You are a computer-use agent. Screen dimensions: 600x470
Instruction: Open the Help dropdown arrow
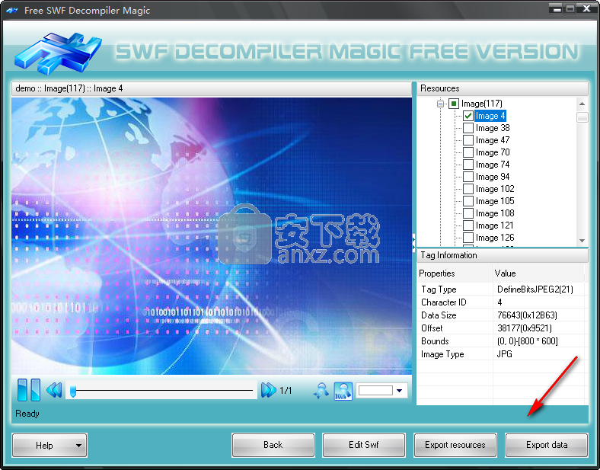(x=78, y=446)
